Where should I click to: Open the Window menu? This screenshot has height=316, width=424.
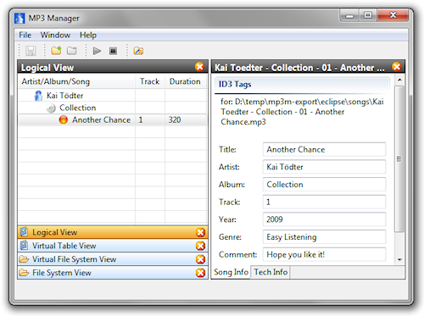pos(55,35)
